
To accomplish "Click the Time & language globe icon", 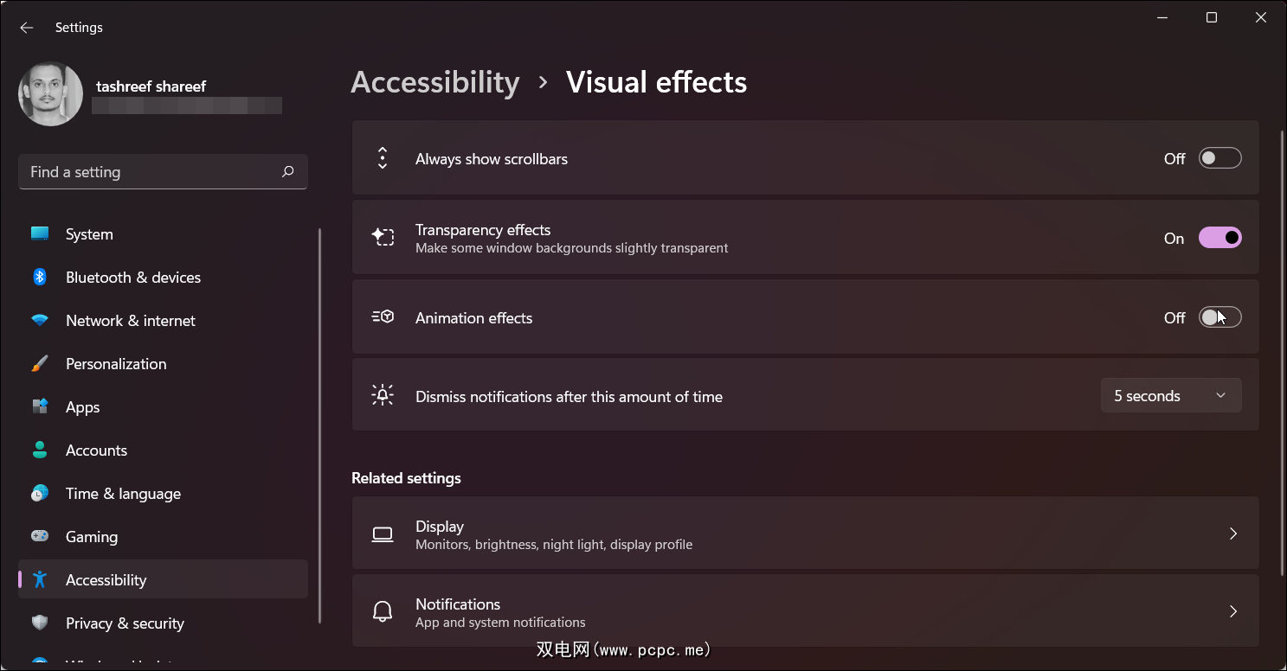I will pos(40,494).
